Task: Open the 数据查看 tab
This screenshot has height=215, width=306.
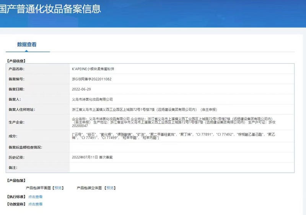Action: [x=27, y=45]
